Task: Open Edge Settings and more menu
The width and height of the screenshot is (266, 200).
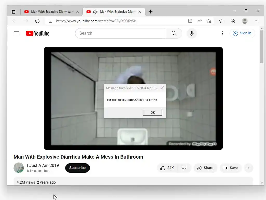Action: click(257, 21)
